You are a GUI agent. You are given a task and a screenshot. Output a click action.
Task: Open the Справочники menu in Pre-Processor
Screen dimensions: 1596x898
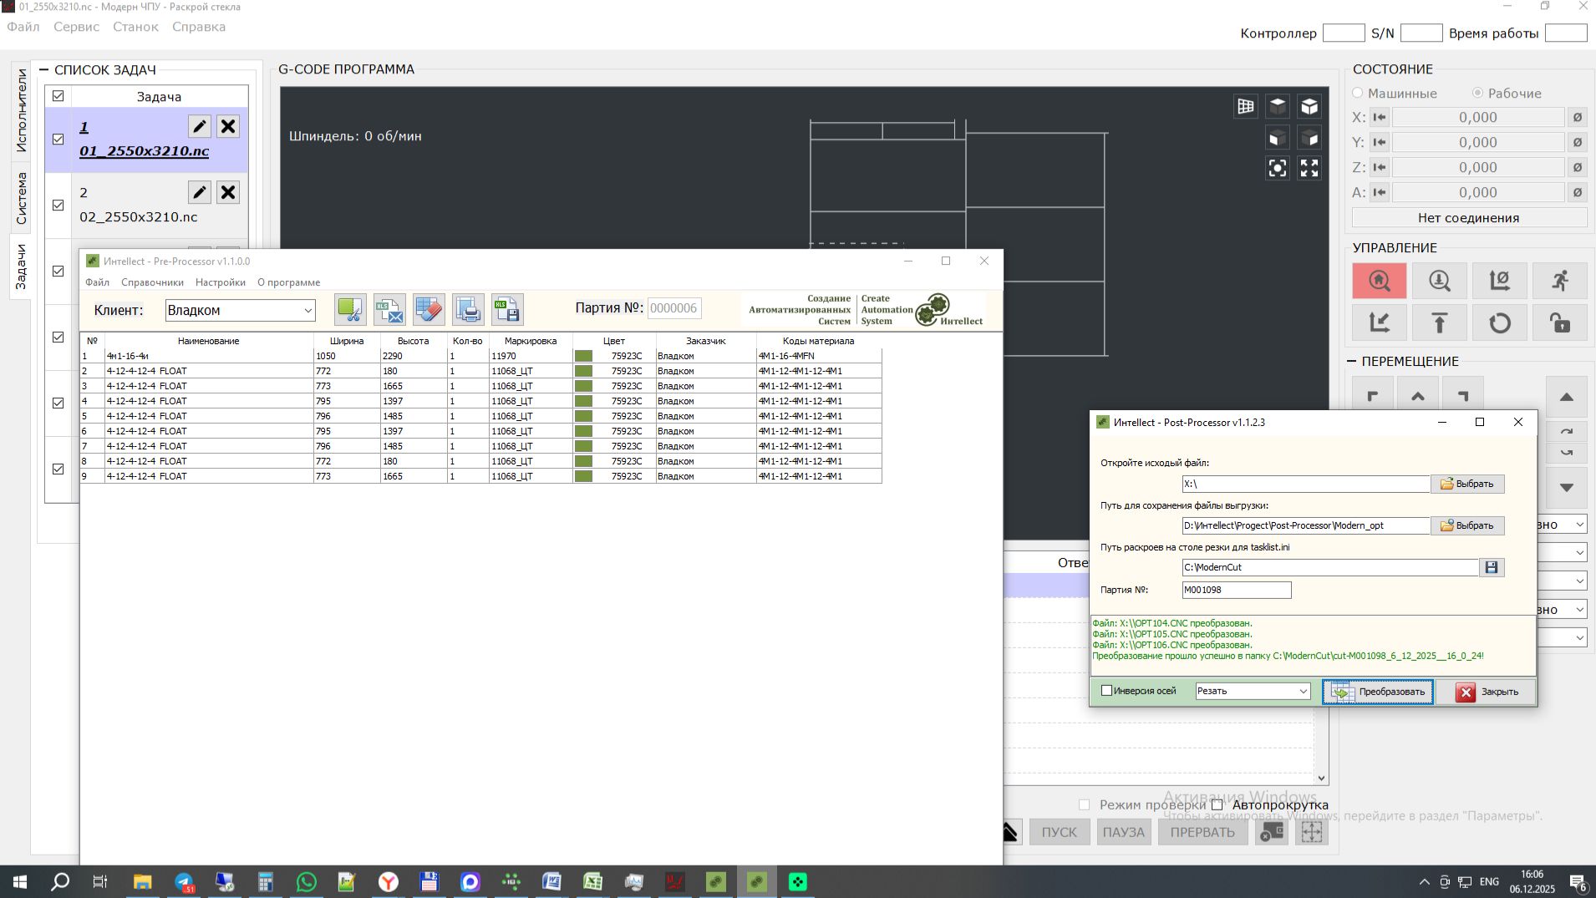[x=152, y=282]
